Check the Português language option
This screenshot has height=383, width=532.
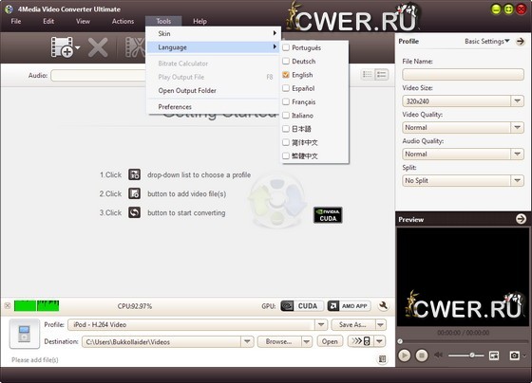coord(286,47)
